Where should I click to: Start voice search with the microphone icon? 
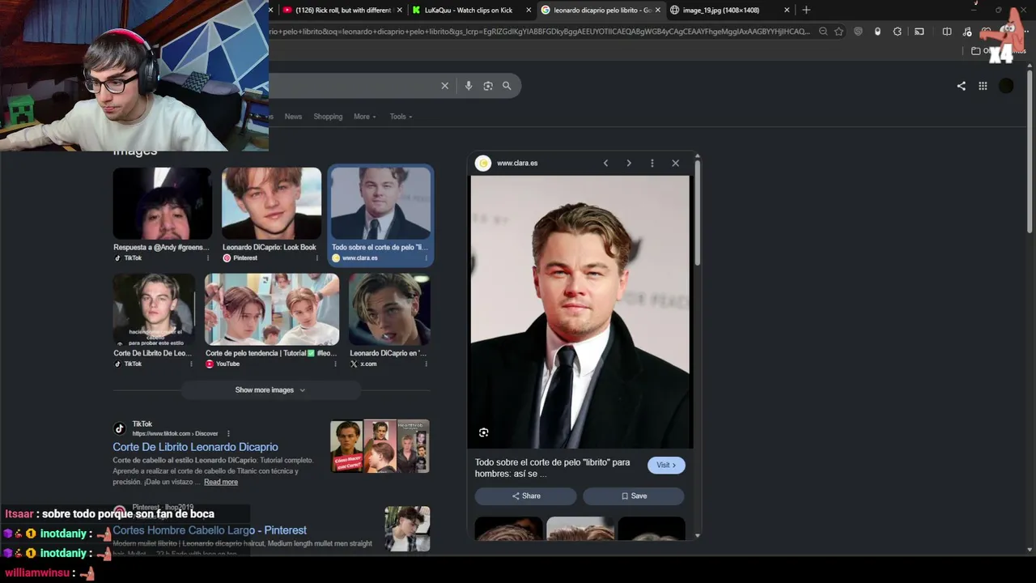click(468, 86)
